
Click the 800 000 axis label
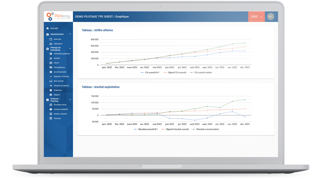pyautogui.click(x=95, y=39)
